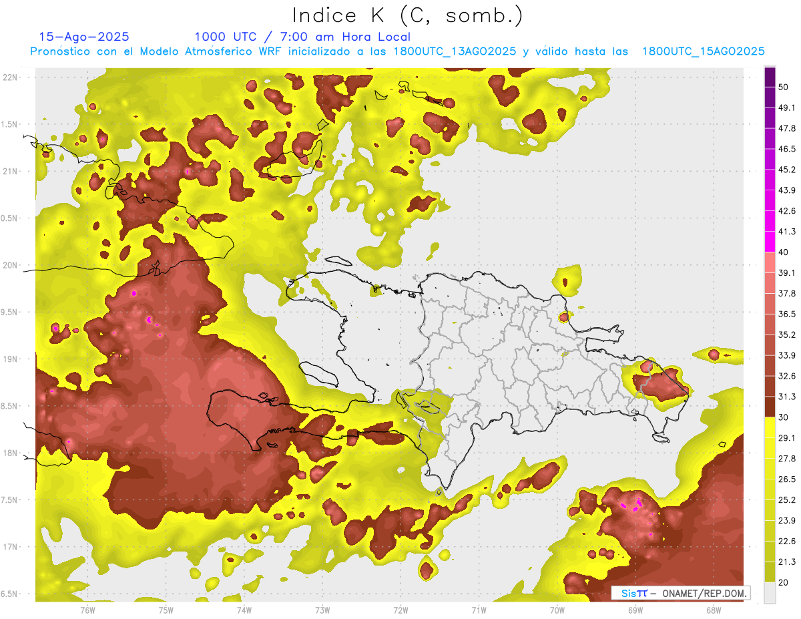Click the "35.2" color scale label
Viewport: 801px width, 619px height.
point(787,335)
